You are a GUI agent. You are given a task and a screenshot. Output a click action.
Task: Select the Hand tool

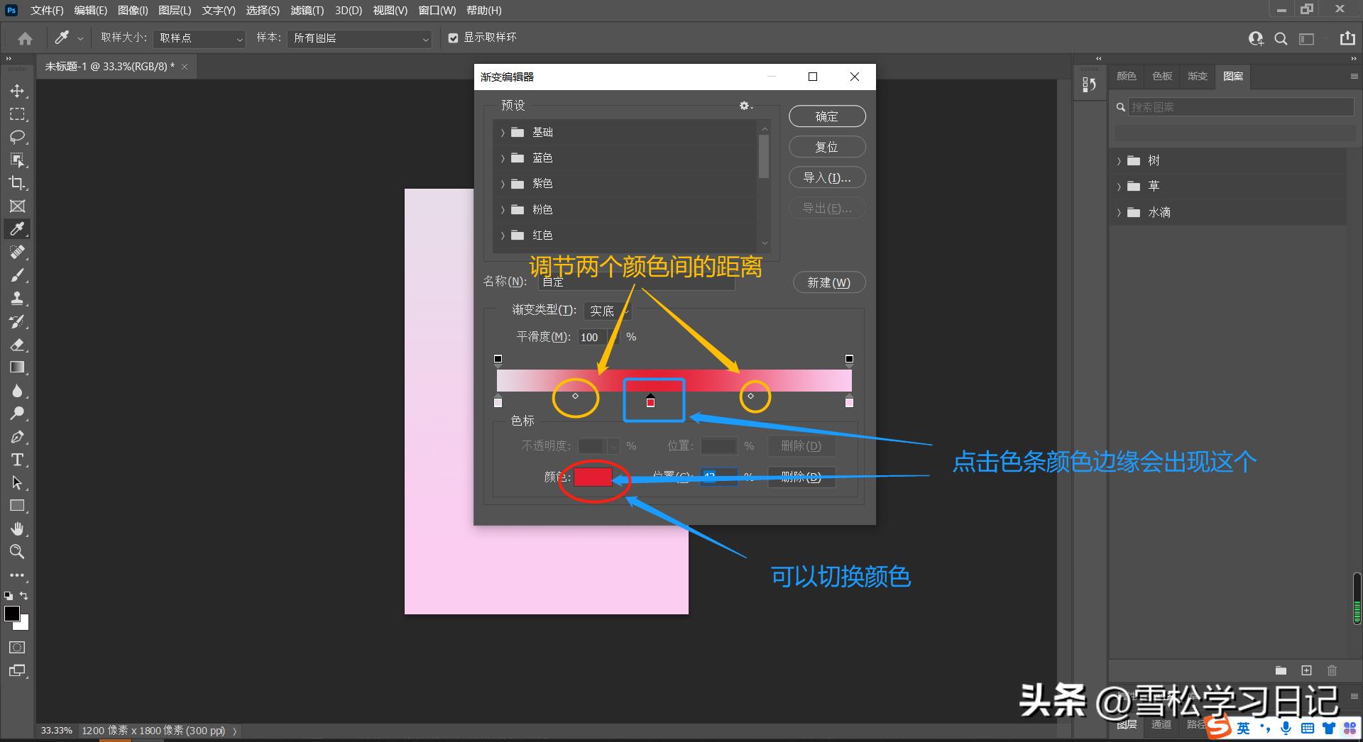coord(18,528)
